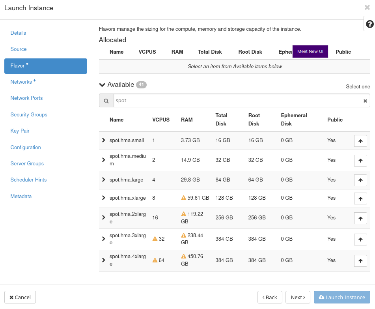
Task: Click up arrow for spot.hma.xlarge flavor
Action: coord(360,199)
